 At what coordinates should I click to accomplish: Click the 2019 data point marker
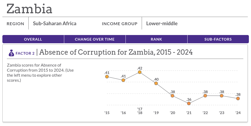pos(156,83)
